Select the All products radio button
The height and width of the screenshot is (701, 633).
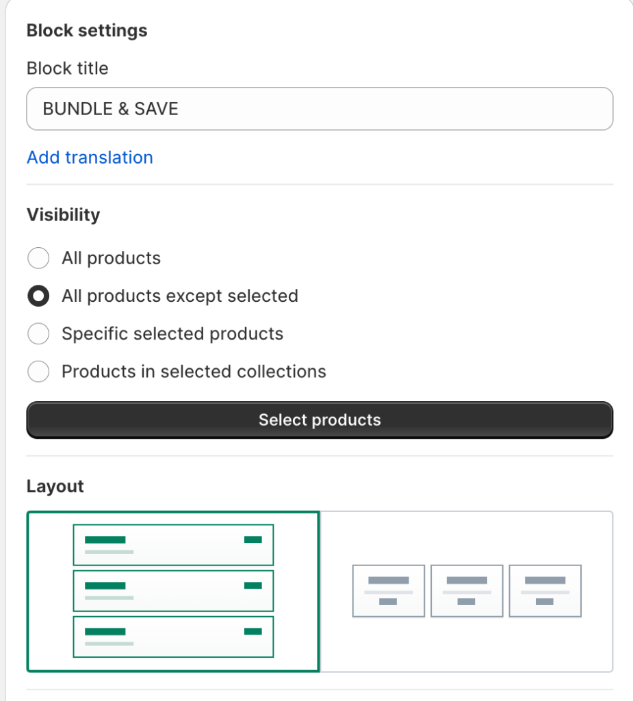tap(38, 258)
